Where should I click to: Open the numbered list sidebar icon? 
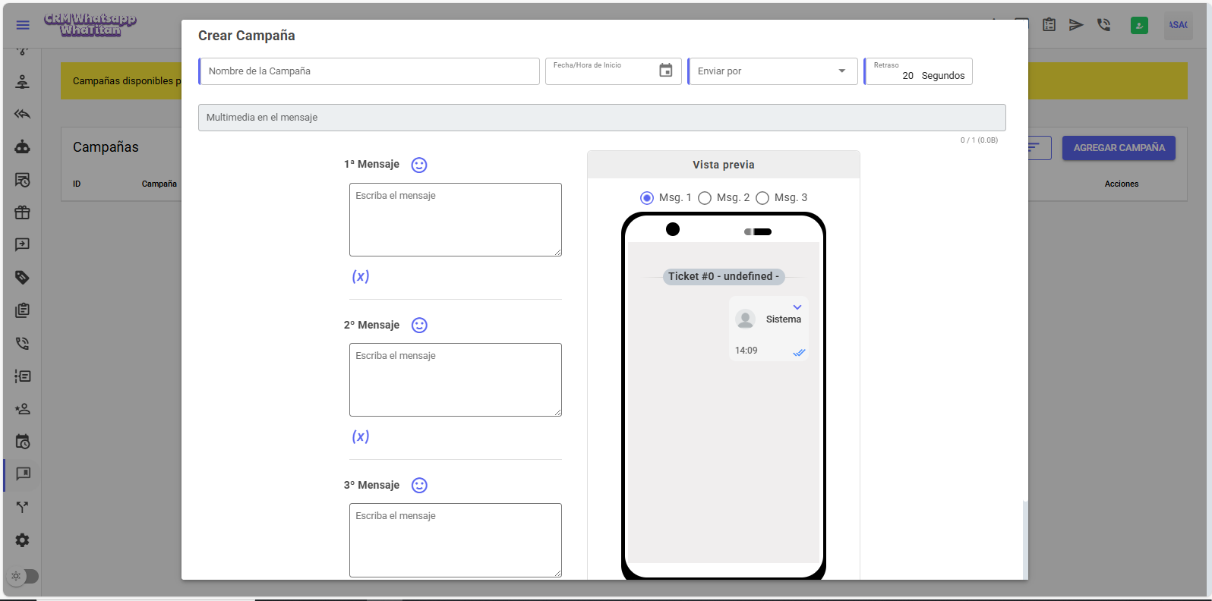[23, 376]
